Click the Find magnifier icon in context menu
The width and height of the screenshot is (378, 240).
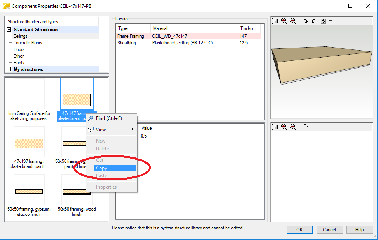coord(91,118)
